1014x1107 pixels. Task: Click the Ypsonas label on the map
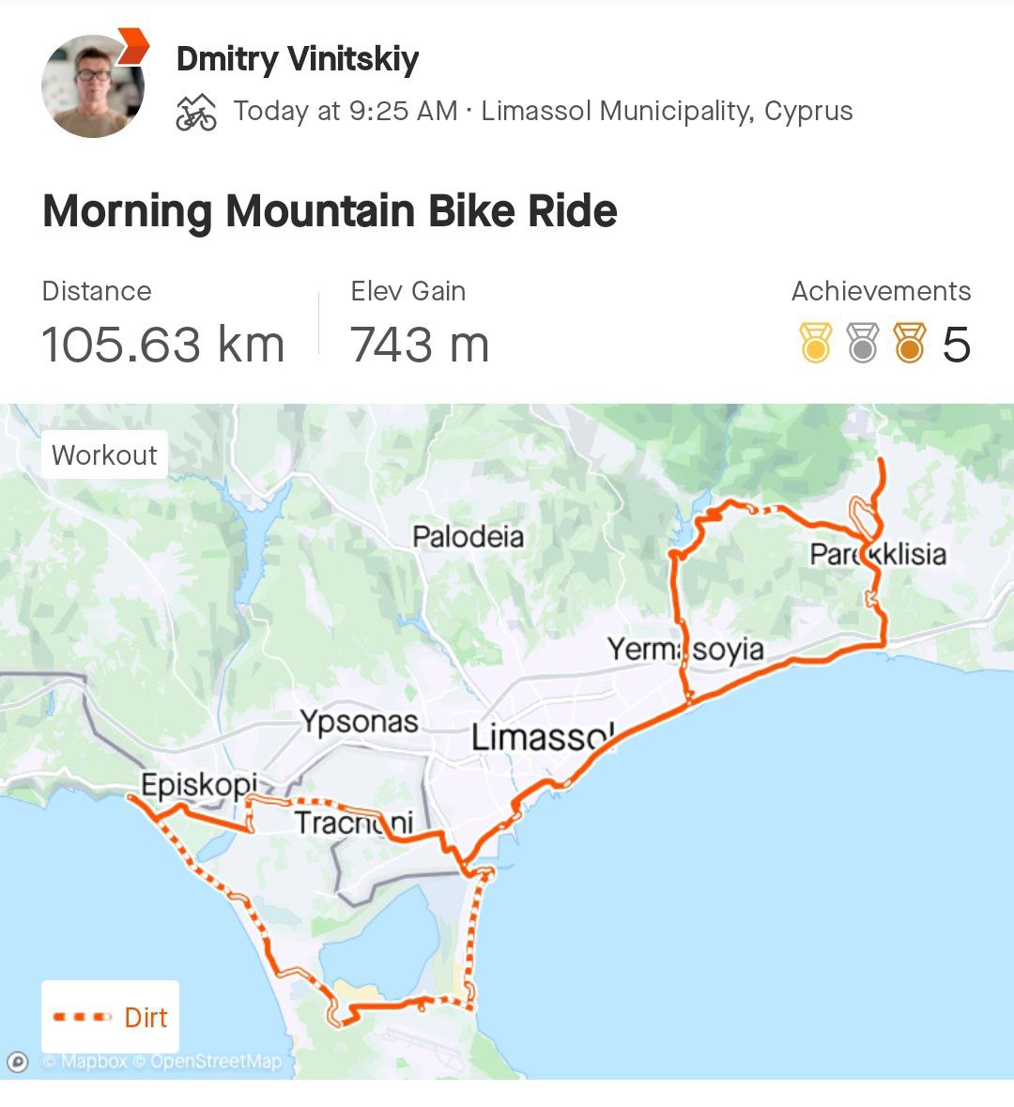[x=359, y=721]
